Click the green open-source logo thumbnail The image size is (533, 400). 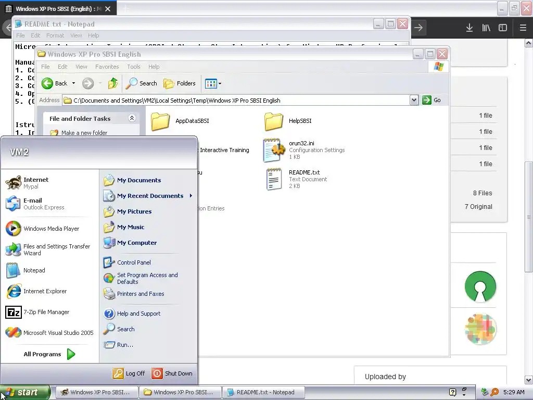pyautogui.click(x=480, y=286)
